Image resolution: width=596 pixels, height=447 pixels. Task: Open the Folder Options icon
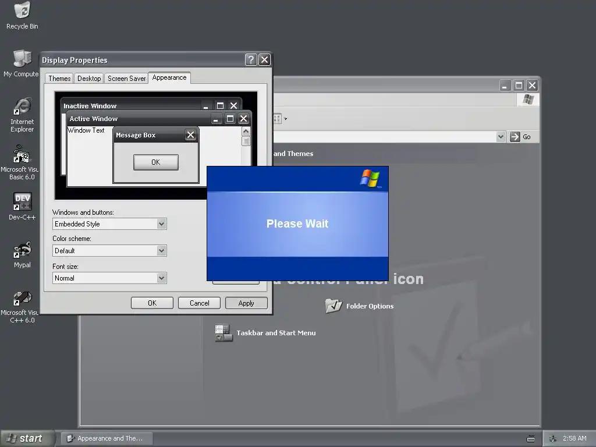334,306
